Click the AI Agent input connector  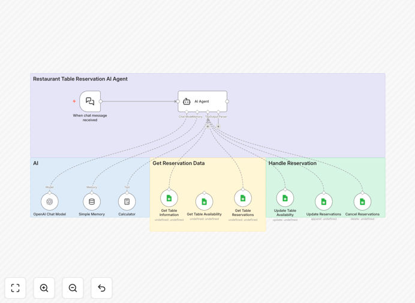pos(178,101)
